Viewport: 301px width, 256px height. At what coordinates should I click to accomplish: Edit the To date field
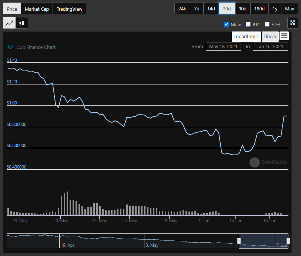[x=270, y=47]
